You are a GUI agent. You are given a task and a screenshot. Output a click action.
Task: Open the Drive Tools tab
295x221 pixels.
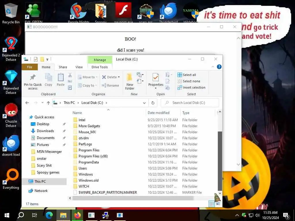99,67
